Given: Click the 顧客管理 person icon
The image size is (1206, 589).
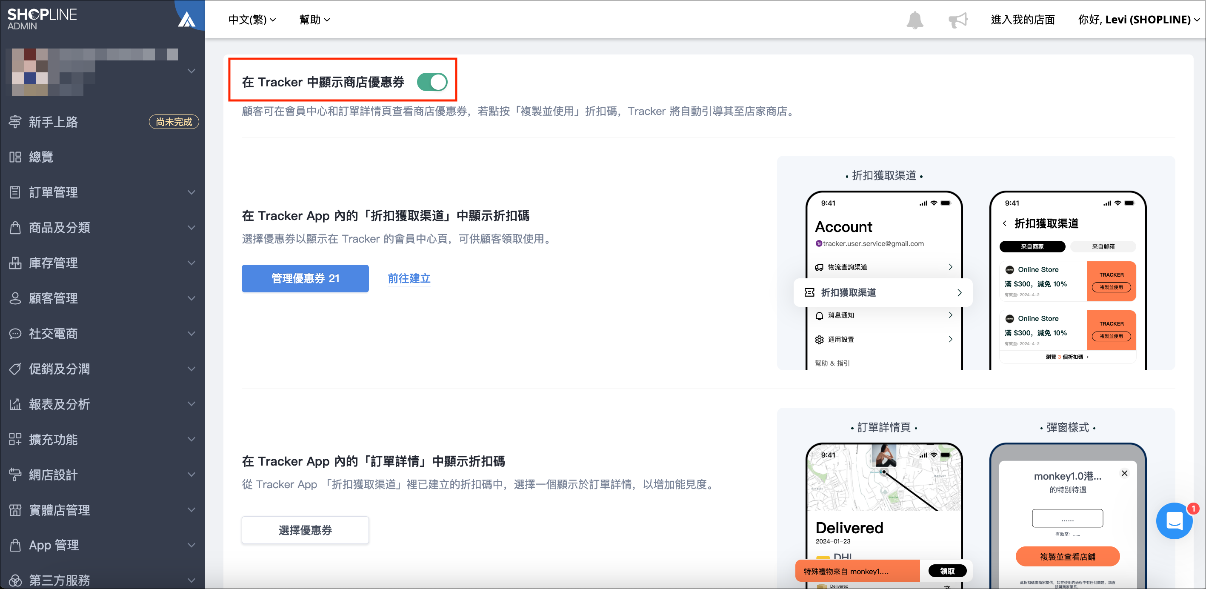Looking at the screenshot, I should coord(15,298).
